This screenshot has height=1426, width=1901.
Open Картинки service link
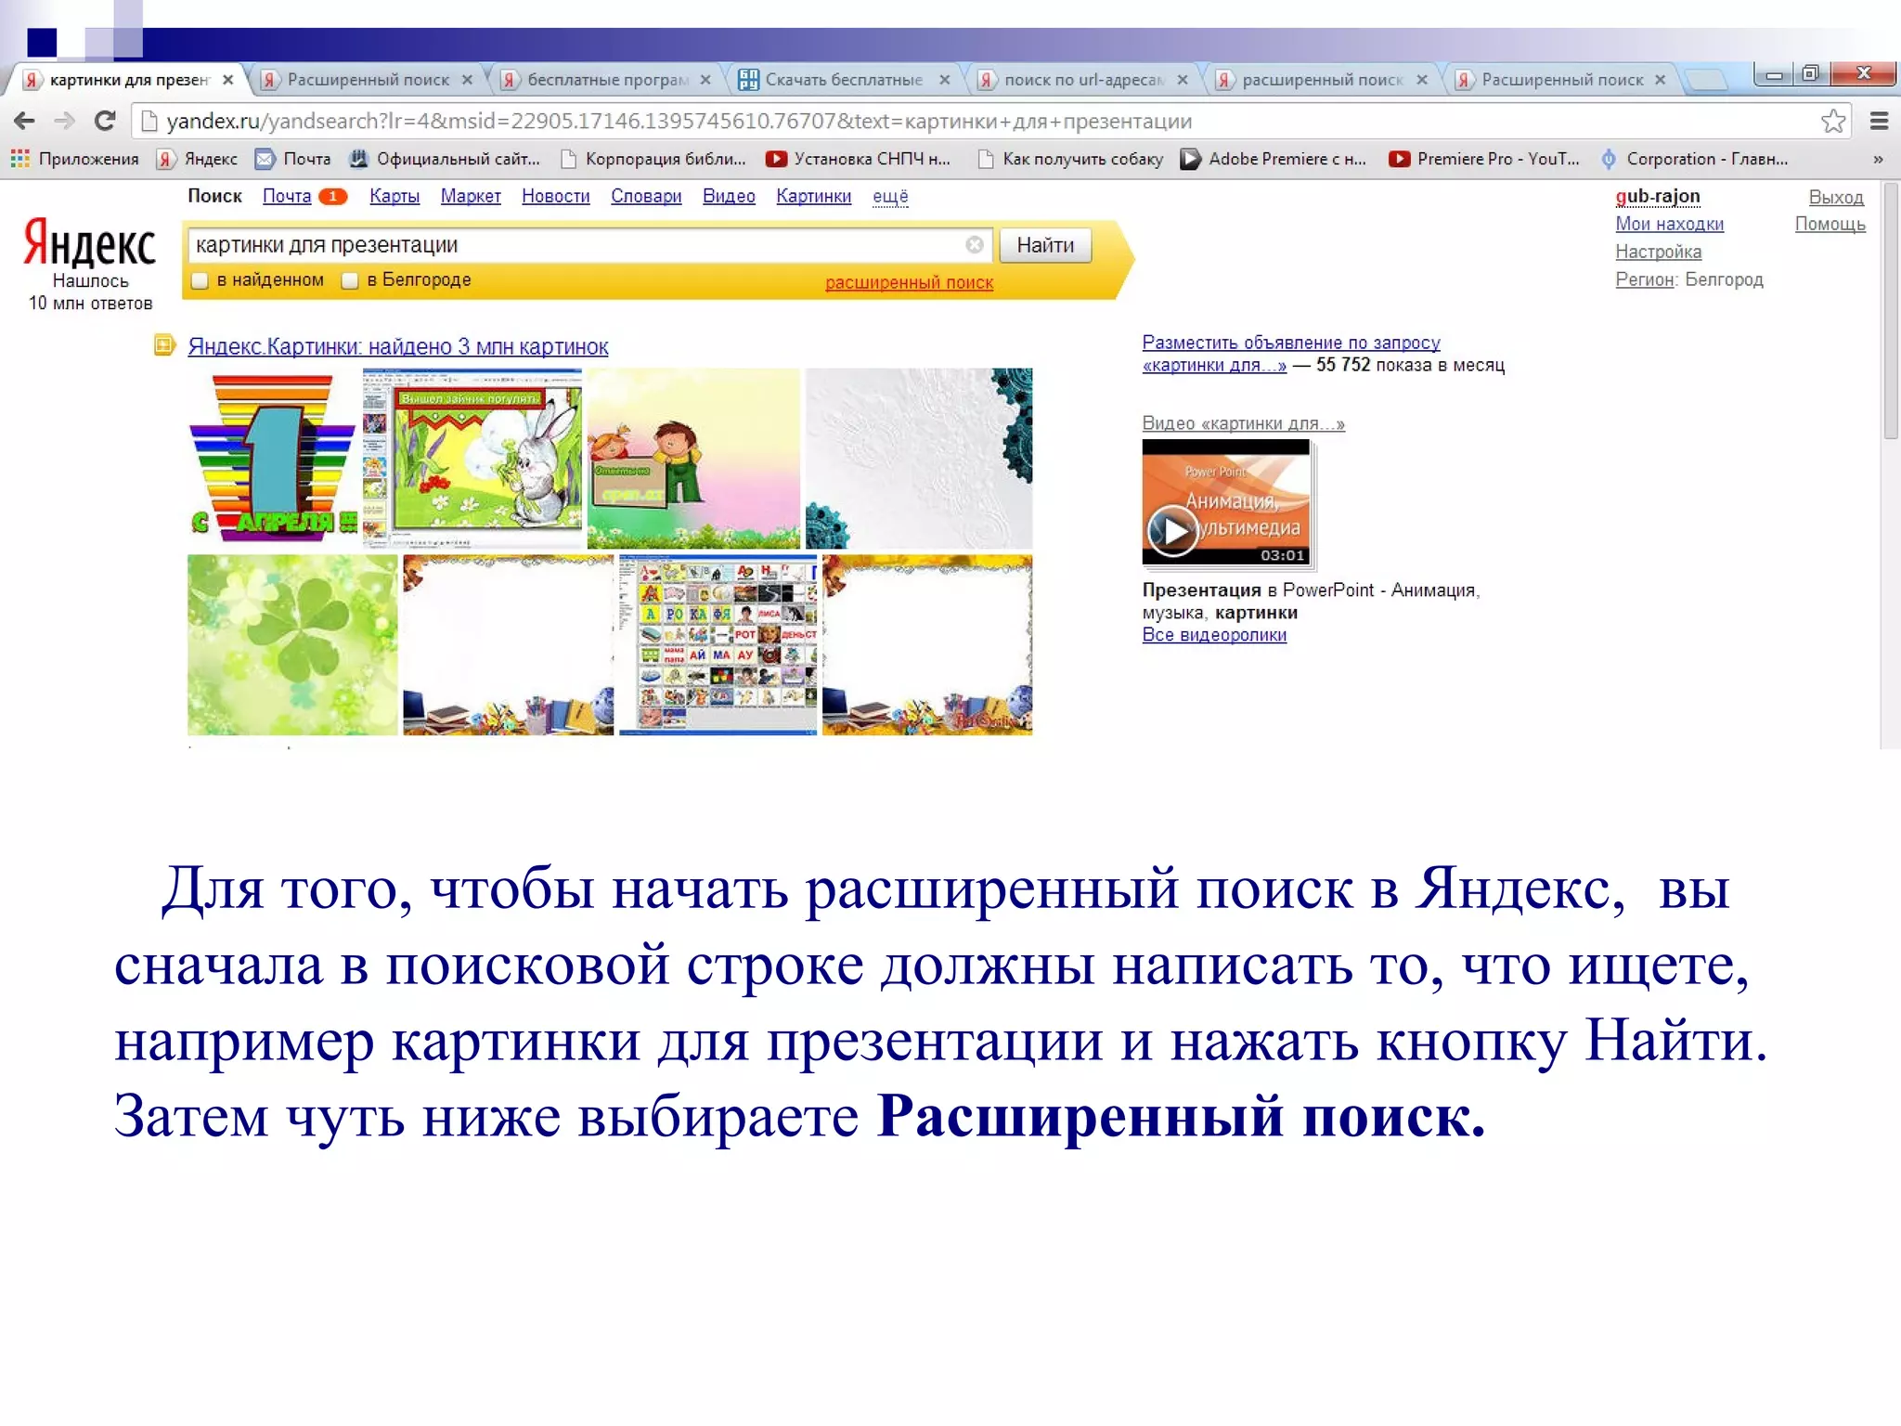pos(813,196)
